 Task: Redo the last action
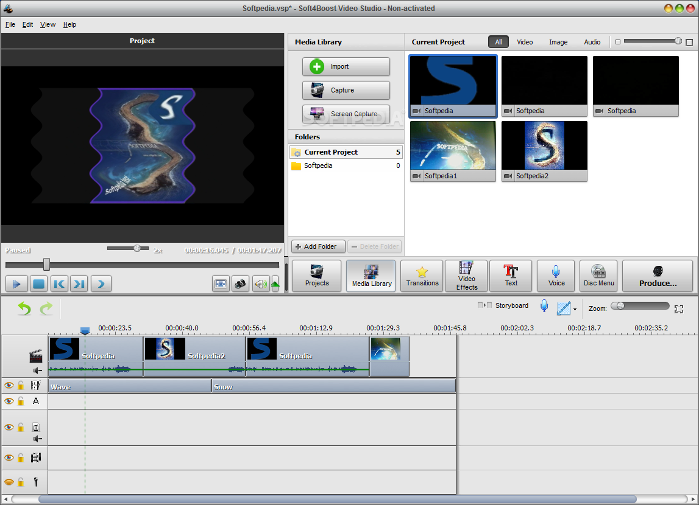(46, 308)
